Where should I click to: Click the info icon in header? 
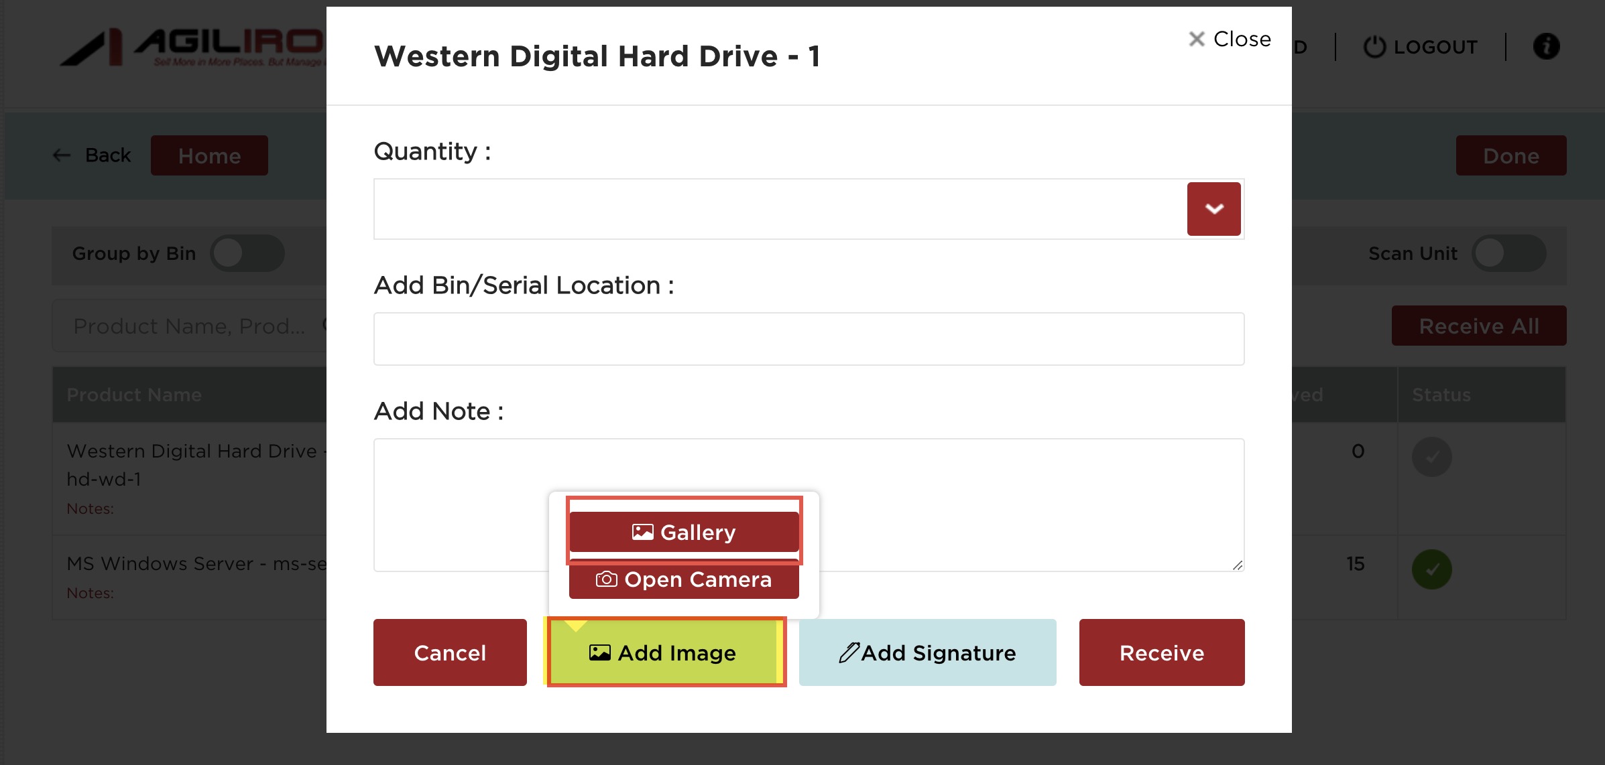point(1546,46)
